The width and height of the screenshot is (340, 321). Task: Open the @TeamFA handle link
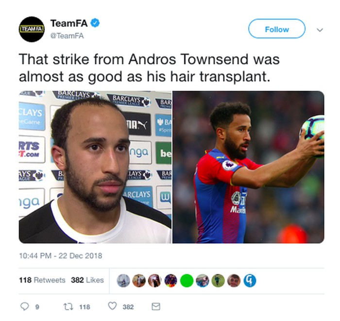click(x=67, y=36)
